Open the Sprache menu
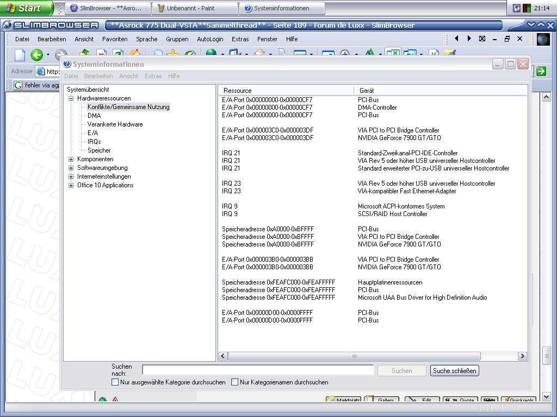The width and height of the screenshot is (557, 417). point(147,39)
